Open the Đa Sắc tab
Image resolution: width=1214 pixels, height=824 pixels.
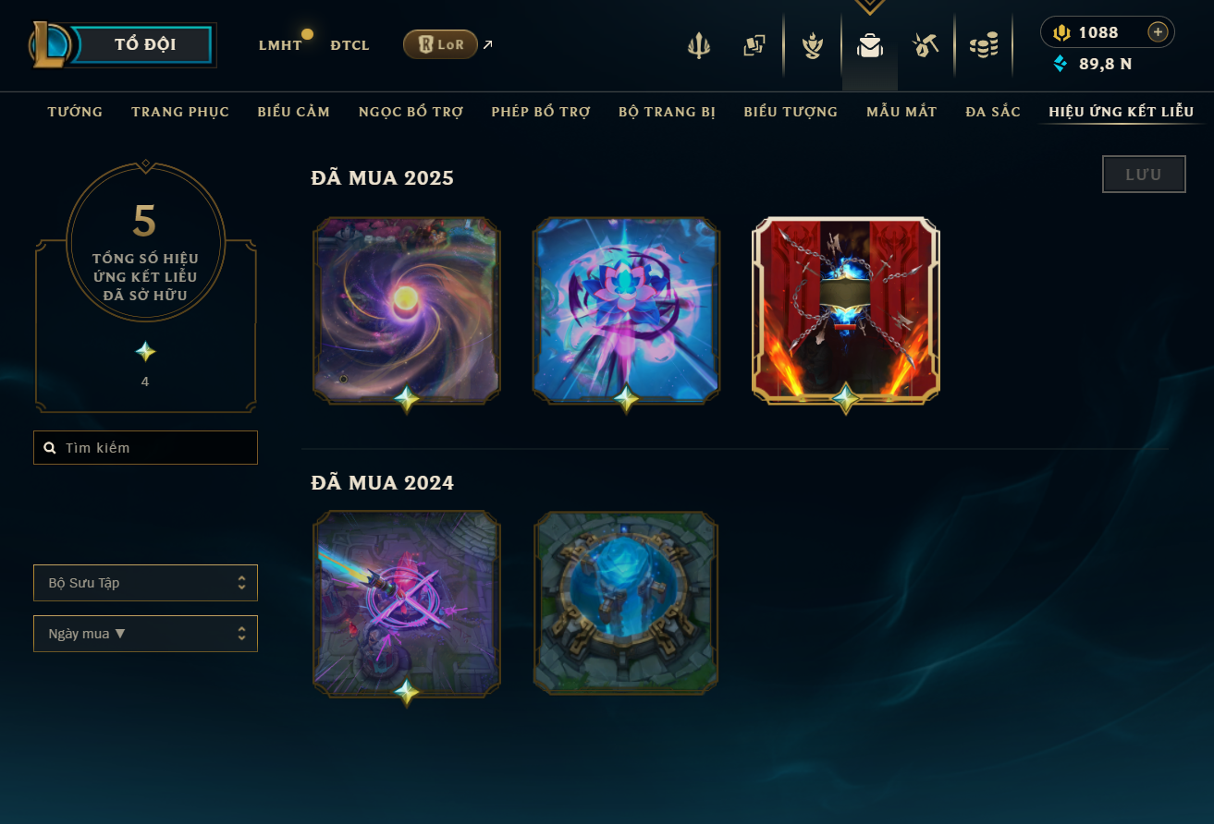coord(993,112)
